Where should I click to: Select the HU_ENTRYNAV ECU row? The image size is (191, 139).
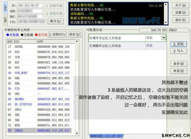click(x=40, y=104)
